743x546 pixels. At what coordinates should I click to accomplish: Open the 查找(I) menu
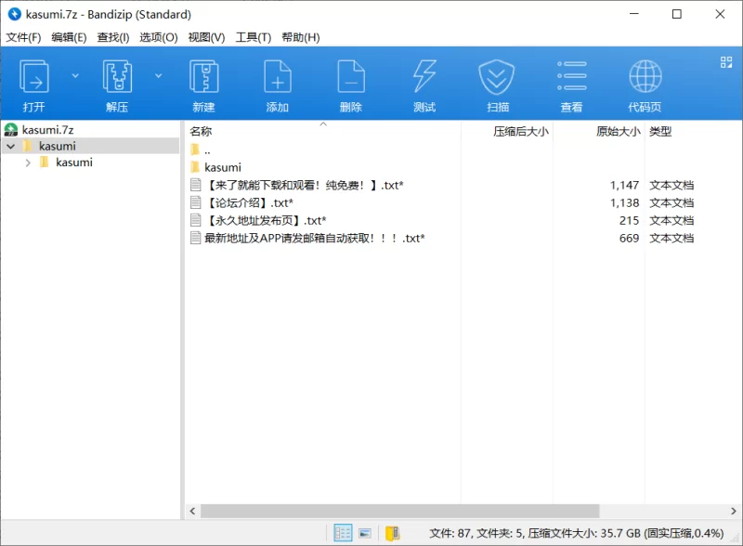112,37
